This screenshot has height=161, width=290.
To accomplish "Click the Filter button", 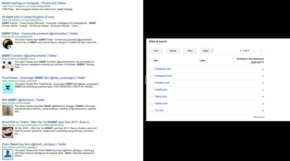I will point(190,51).
